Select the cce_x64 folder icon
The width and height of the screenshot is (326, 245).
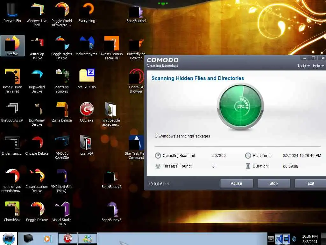tap(87, 145)
